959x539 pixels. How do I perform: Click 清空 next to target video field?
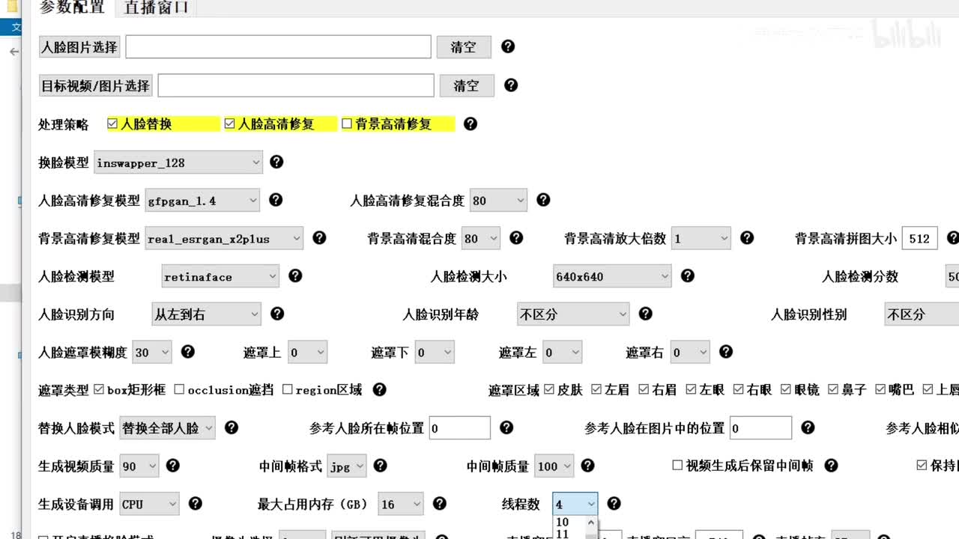click(x=466, y=86)
